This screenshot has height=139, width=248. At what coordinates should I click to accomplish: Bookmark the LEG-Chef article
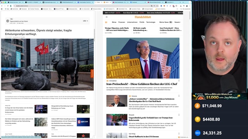click(179, 81)
